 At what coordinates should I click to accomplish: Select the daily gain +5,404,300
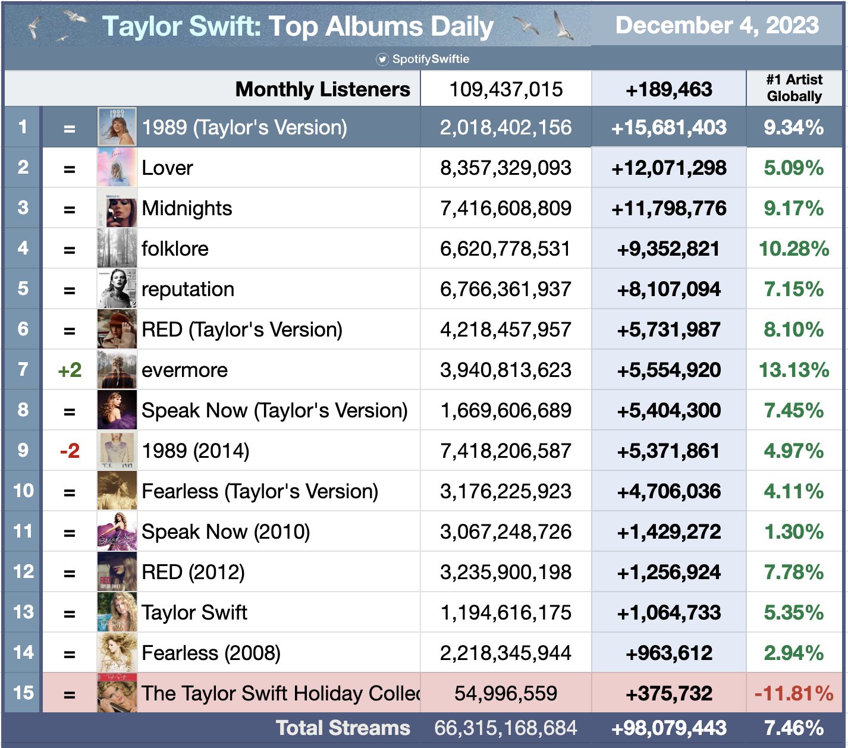coord(669,410)
